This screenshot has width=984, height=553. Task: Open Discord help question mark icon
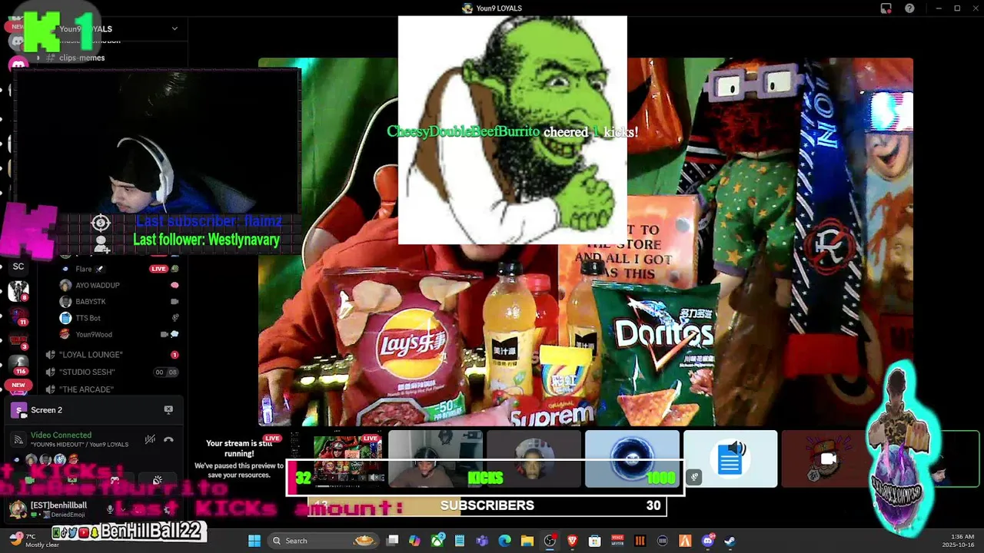pyautogui.click(x=910, y=8)
